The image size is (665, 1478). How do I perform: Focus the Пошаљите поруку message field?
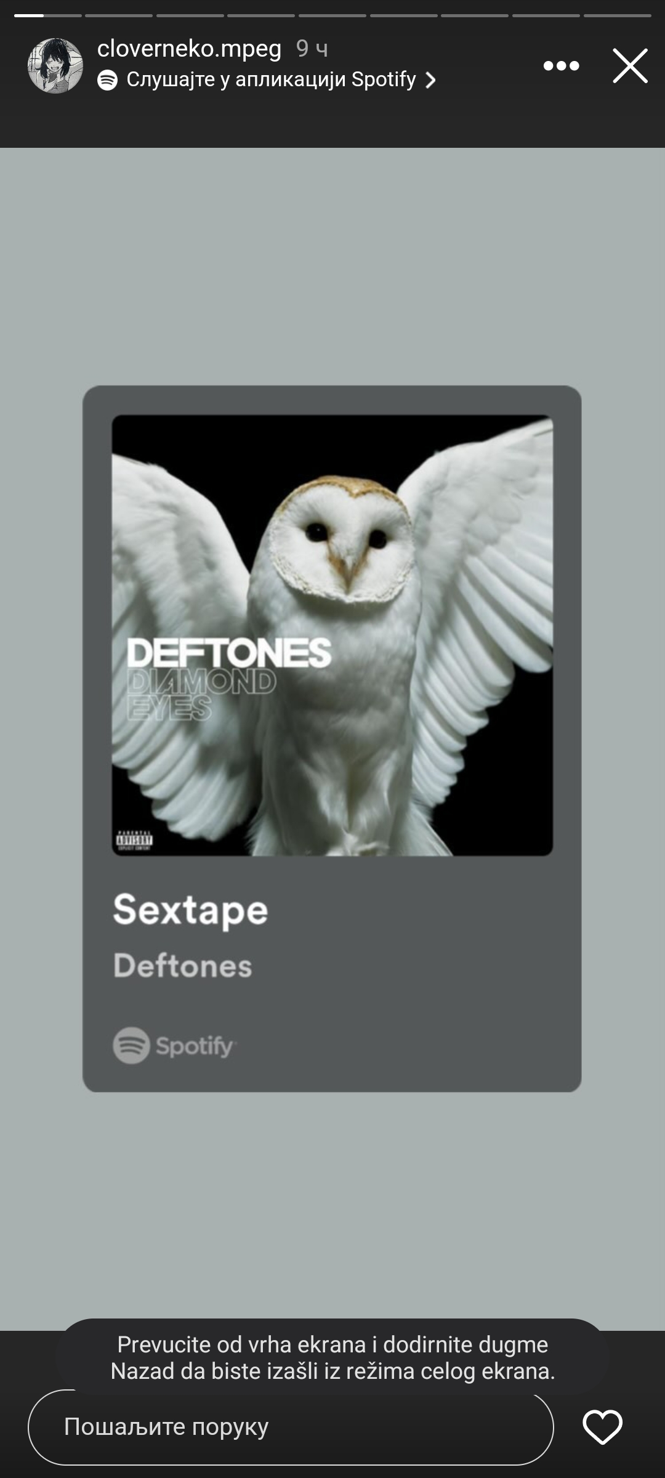tap(291, 1427)
